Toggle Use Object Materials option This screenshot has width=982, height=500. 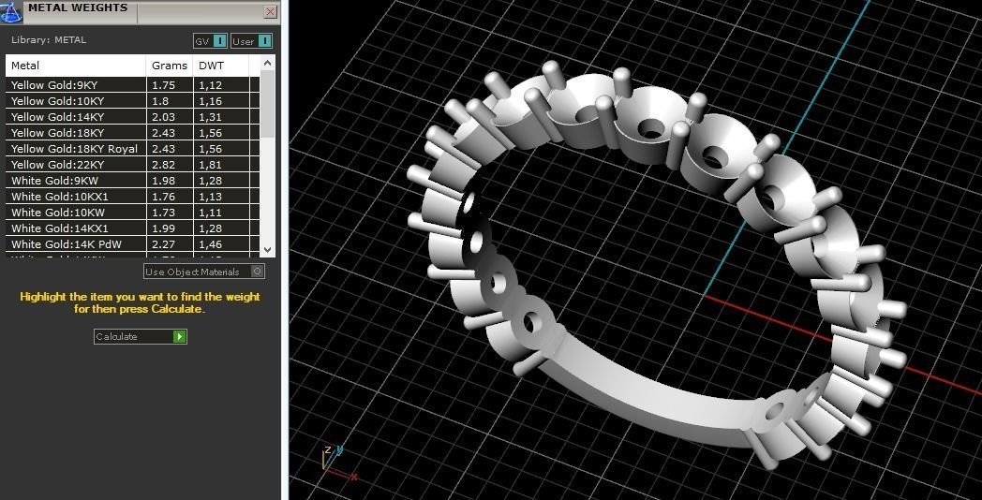point(203,272)
